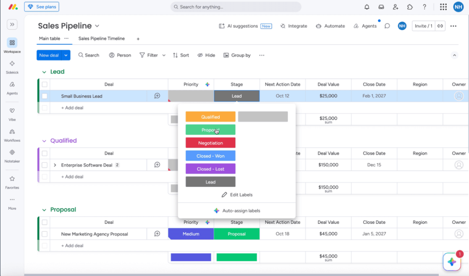Click Edit Labels in the popup
The height and width of the screenshot is (276, 469).
(237, 195)
